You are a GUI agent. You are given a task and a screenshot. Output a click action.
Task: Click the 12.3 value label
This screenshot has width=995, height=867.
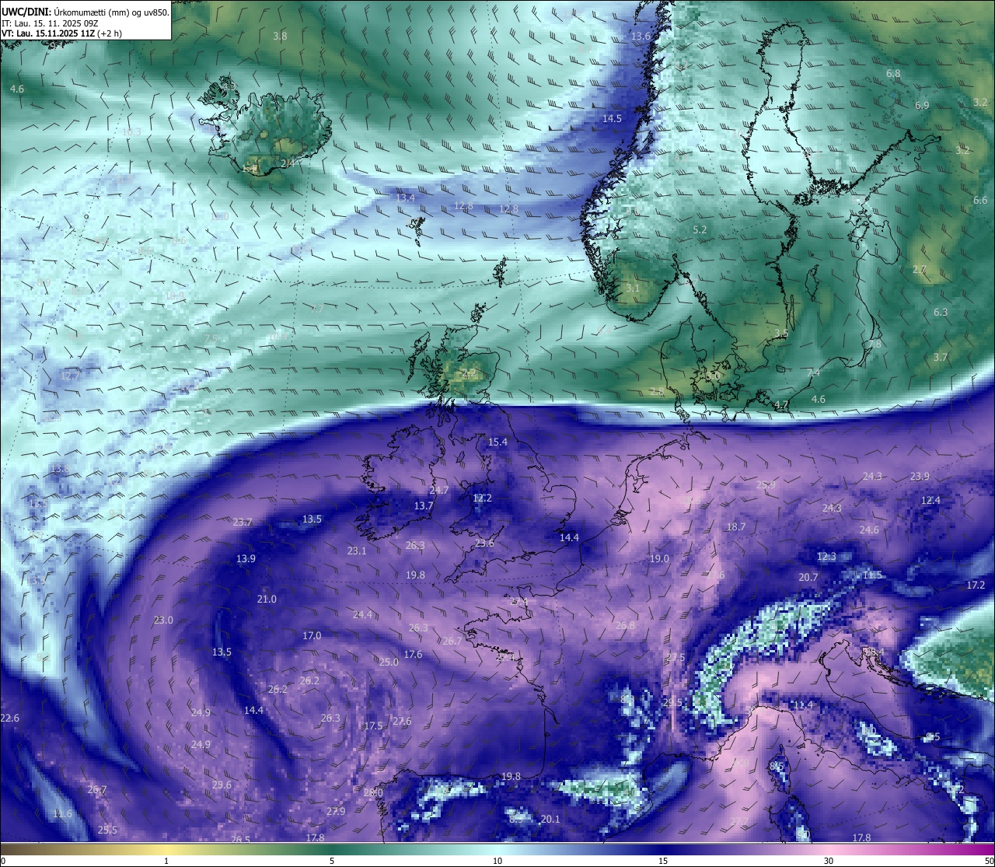coord(826,556)
